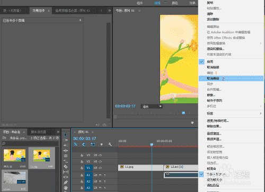The width and height of the screenshot is (265, 192).
Task: Open the Effect Controls panel menu
Action: pyautogui.click(x=49, y=11)
